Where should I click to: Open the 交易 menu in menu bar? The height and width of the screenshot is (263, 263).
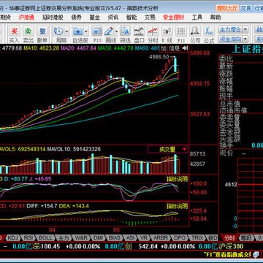click(150, 18)
